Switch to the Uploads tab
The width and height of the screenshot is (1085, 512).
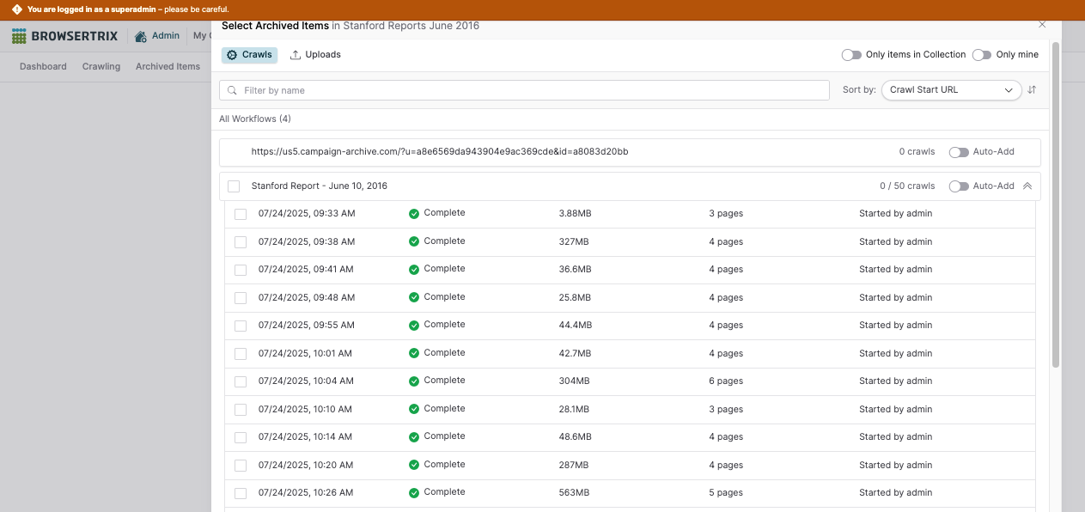315,55
